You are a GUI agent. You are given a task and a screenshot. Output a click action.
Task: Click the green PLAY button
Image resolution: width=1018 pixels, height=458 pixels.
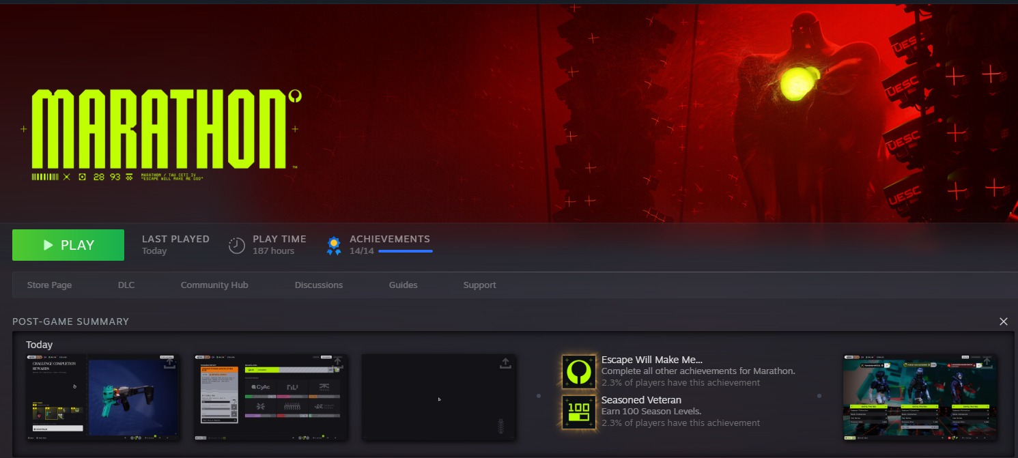tap(68, 245)
